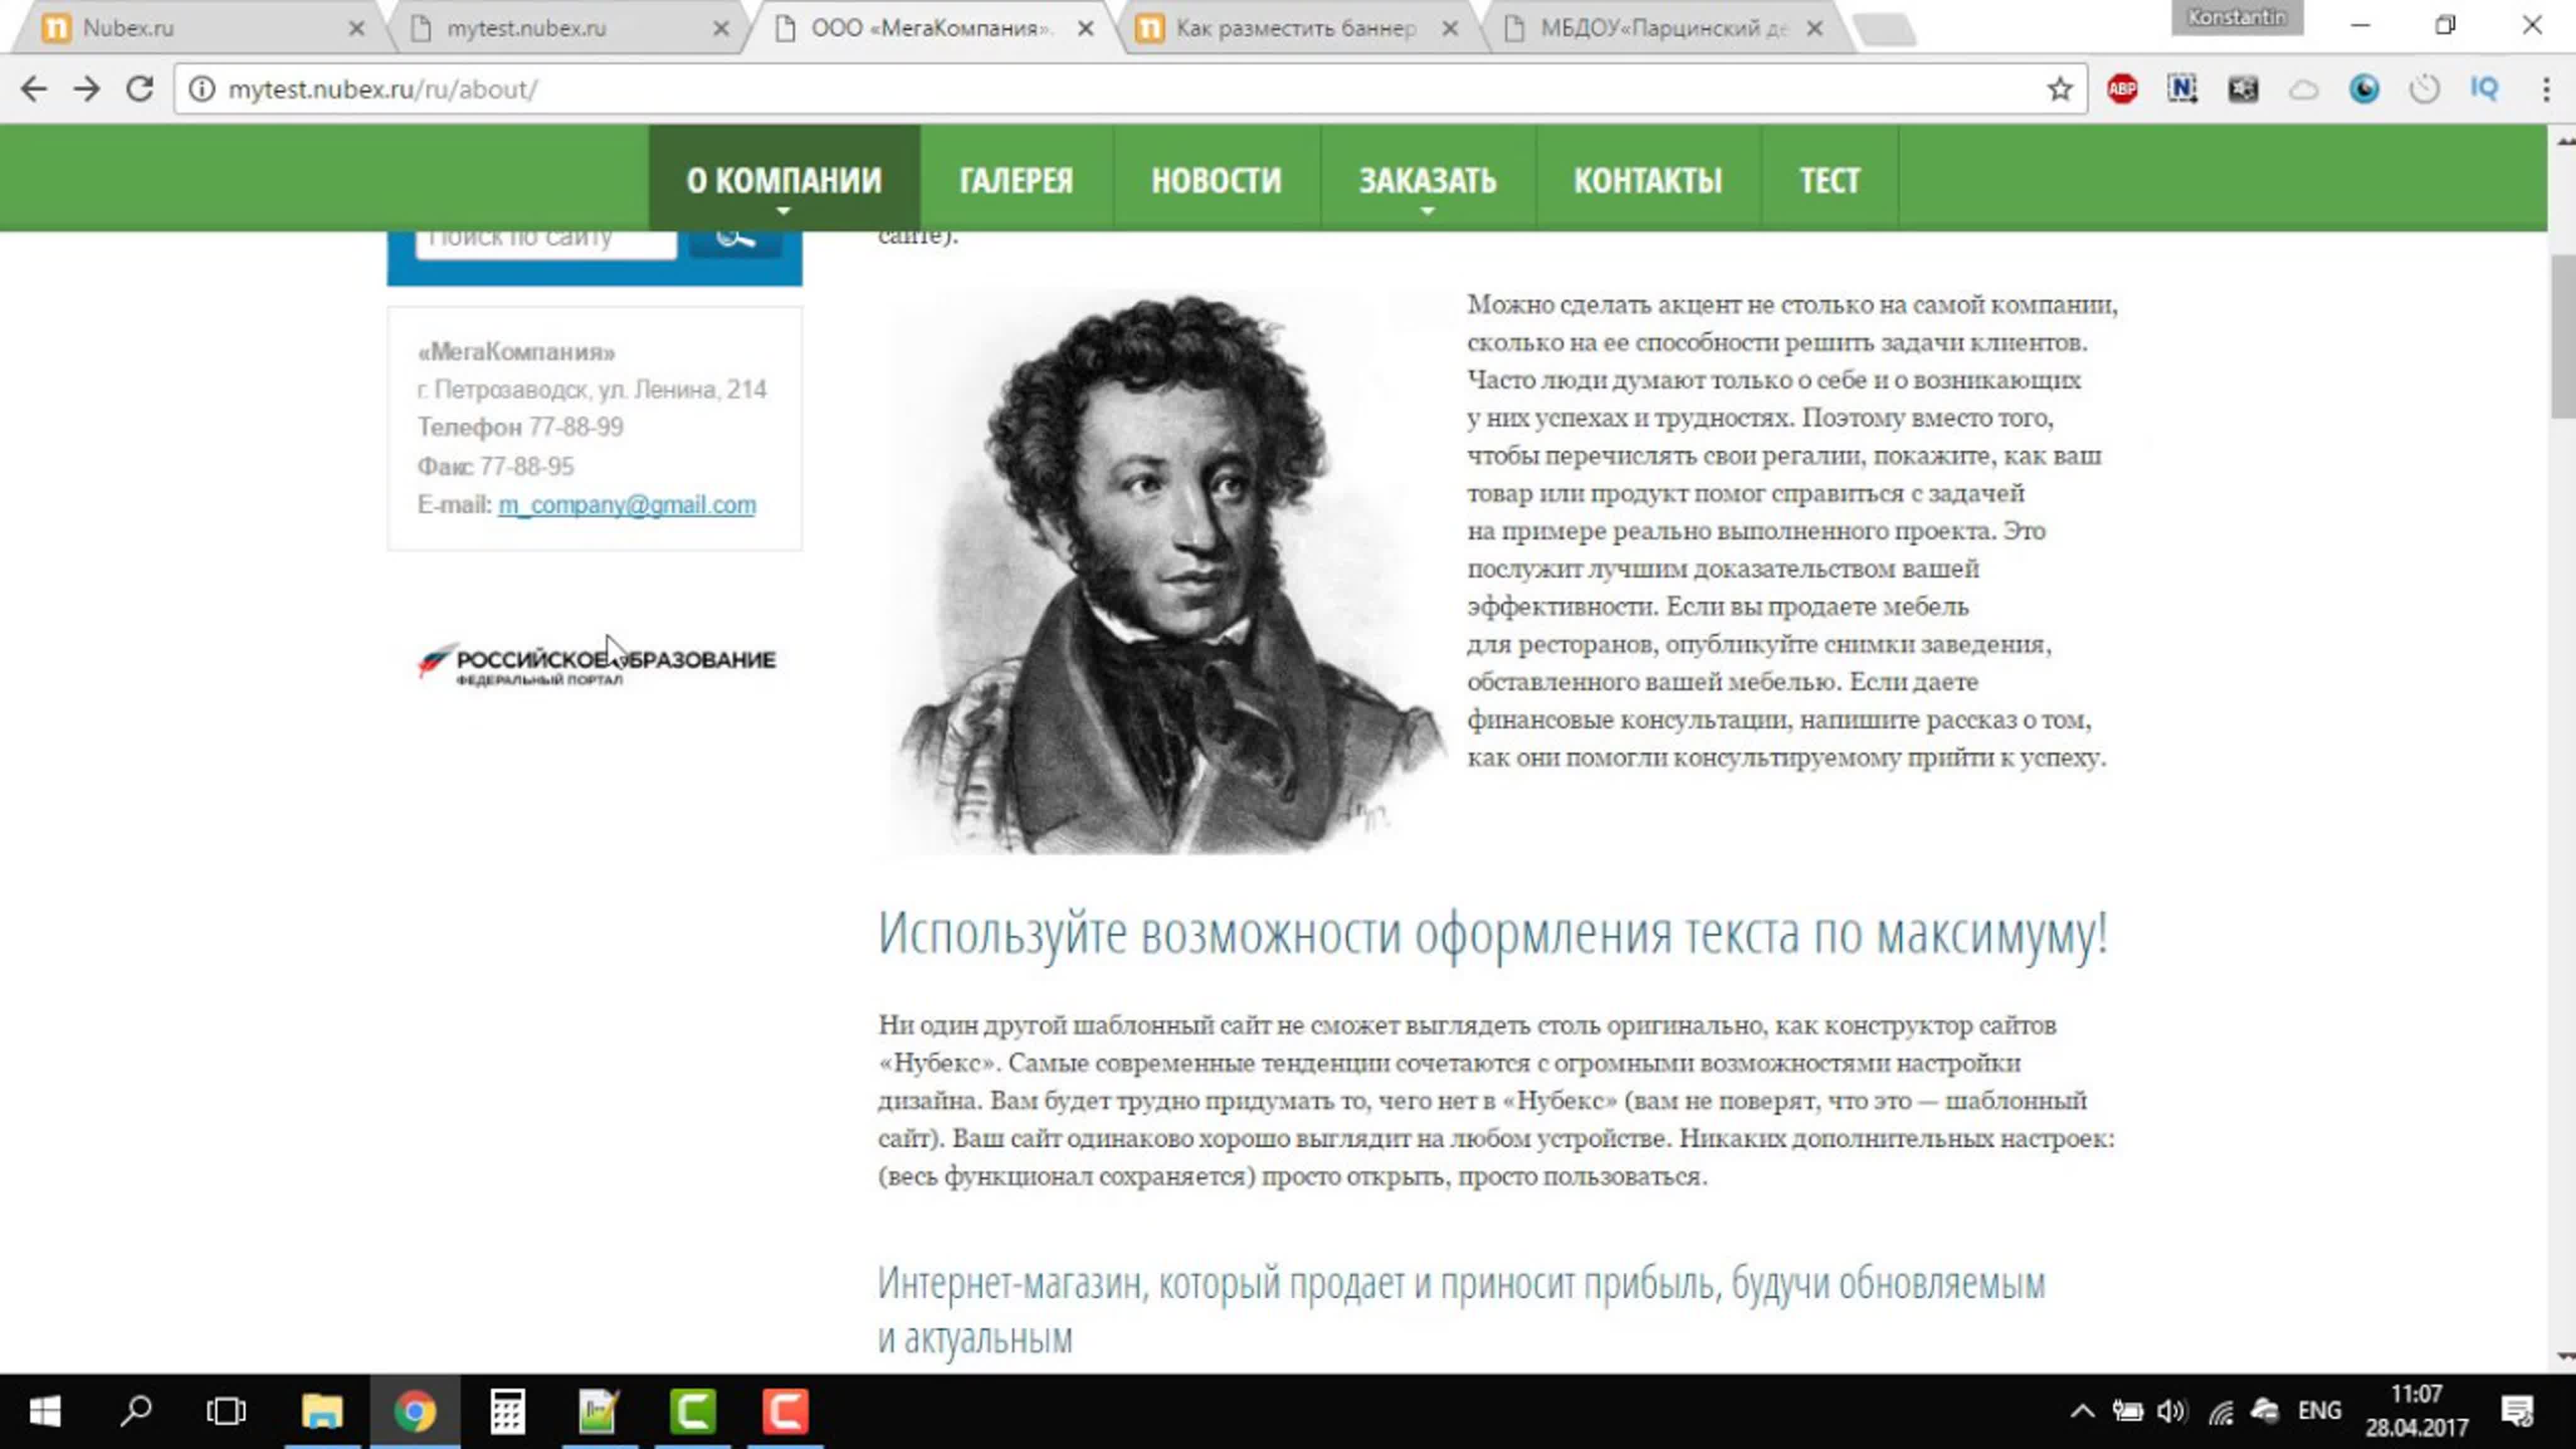The height and width of the screenshot is (1449, 2576).
Task: Open the battery status tray icon
Action: click(2127, 1411)
